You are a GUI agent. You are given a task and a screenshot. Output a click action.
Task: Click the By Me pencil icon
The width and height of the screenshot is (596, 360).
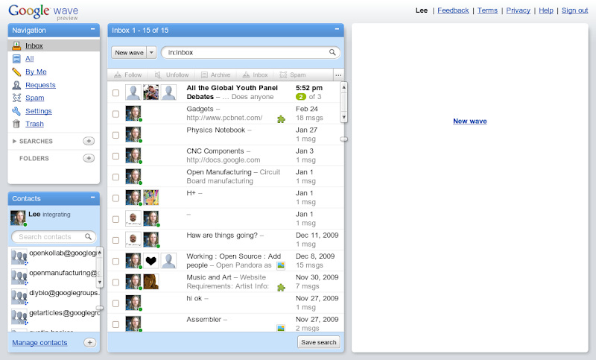pyautogui.click(x=16, y=72)
